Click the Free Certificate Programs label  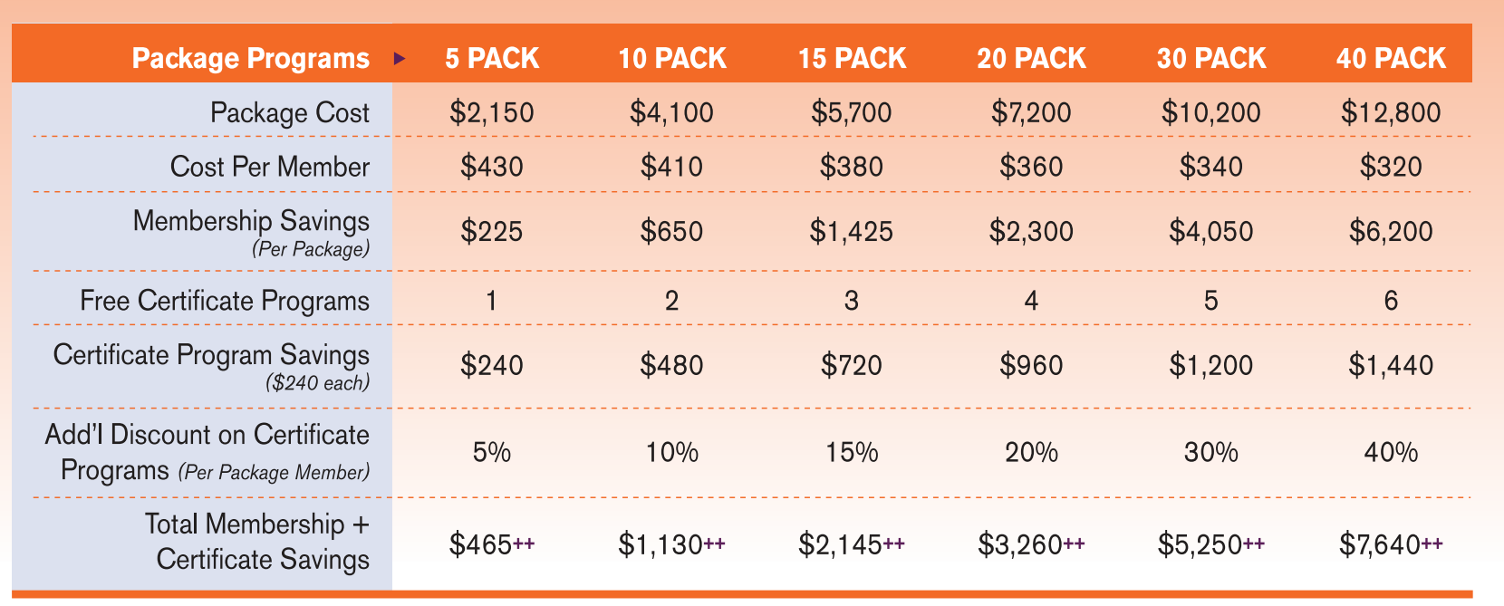click(225, 301)
